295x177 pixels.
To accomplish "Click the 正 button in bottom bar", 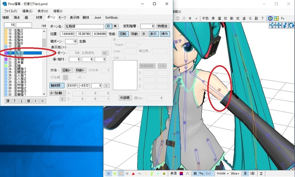I will click(x=261, y=174).
